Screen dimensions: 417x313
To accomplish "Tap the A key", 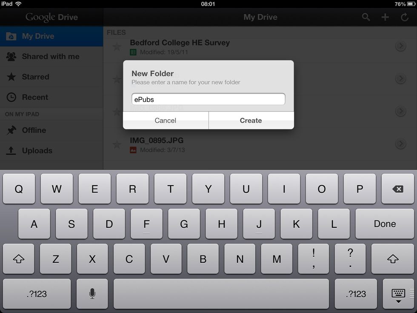I will pyautogui.click(x=34, y=224).
